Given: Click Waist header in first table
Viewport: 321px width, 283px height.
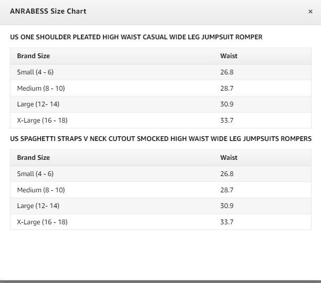Looking at the screenshot, I should 229,56.
